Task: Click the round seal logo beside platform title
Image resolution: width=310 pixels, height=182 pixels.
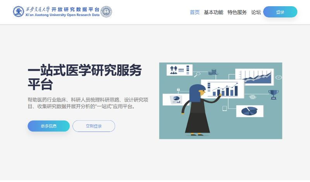Action: click(x=106, y=12)
